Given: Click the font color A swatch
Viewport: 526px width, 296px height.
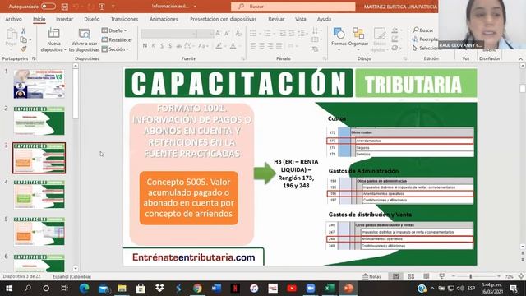Looking at the screenshot, I should tap(233, 46).
